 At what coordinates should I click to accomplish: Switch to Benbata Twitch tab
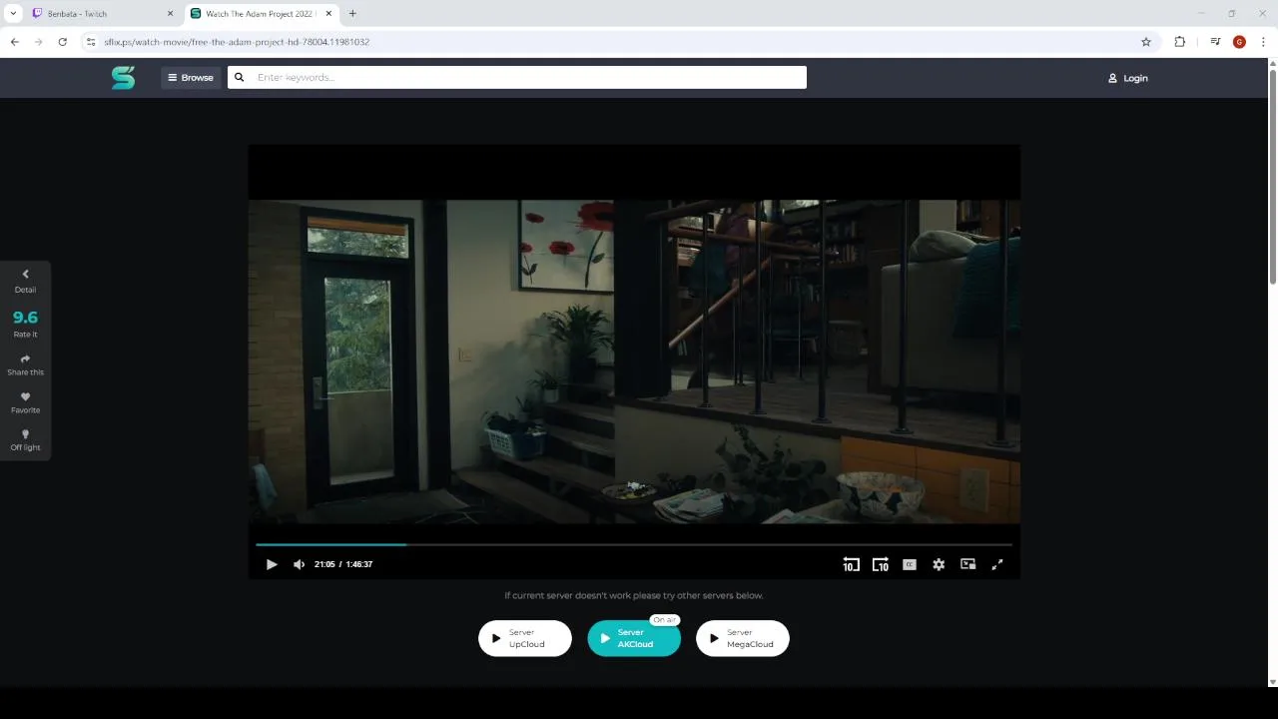click(102, 14)
